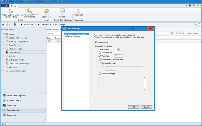This screenshot has width=202, height=126.
Task: Open the Properties ribbon icon
Action: (x=79, y=11)
